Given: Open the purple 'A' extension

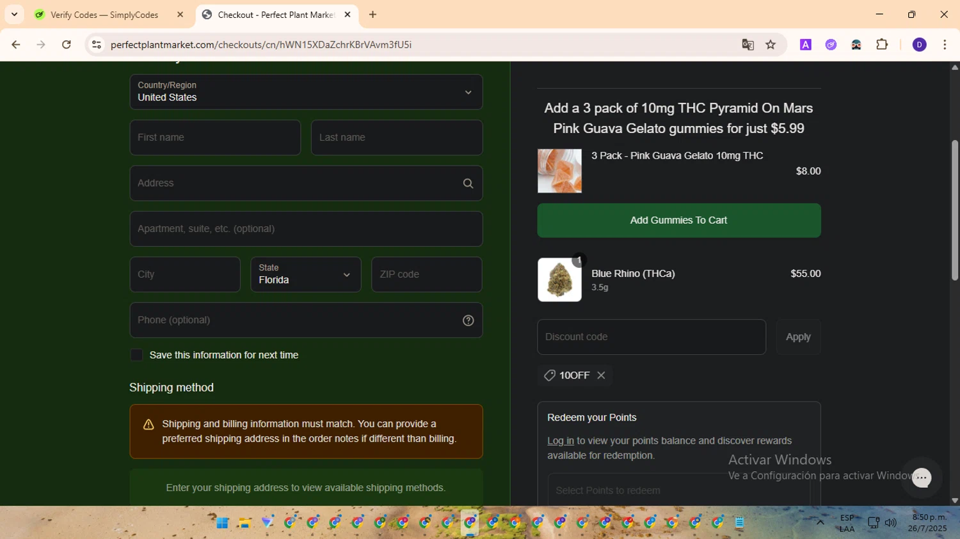Looking at the screenshot, I should pos(806,45).
